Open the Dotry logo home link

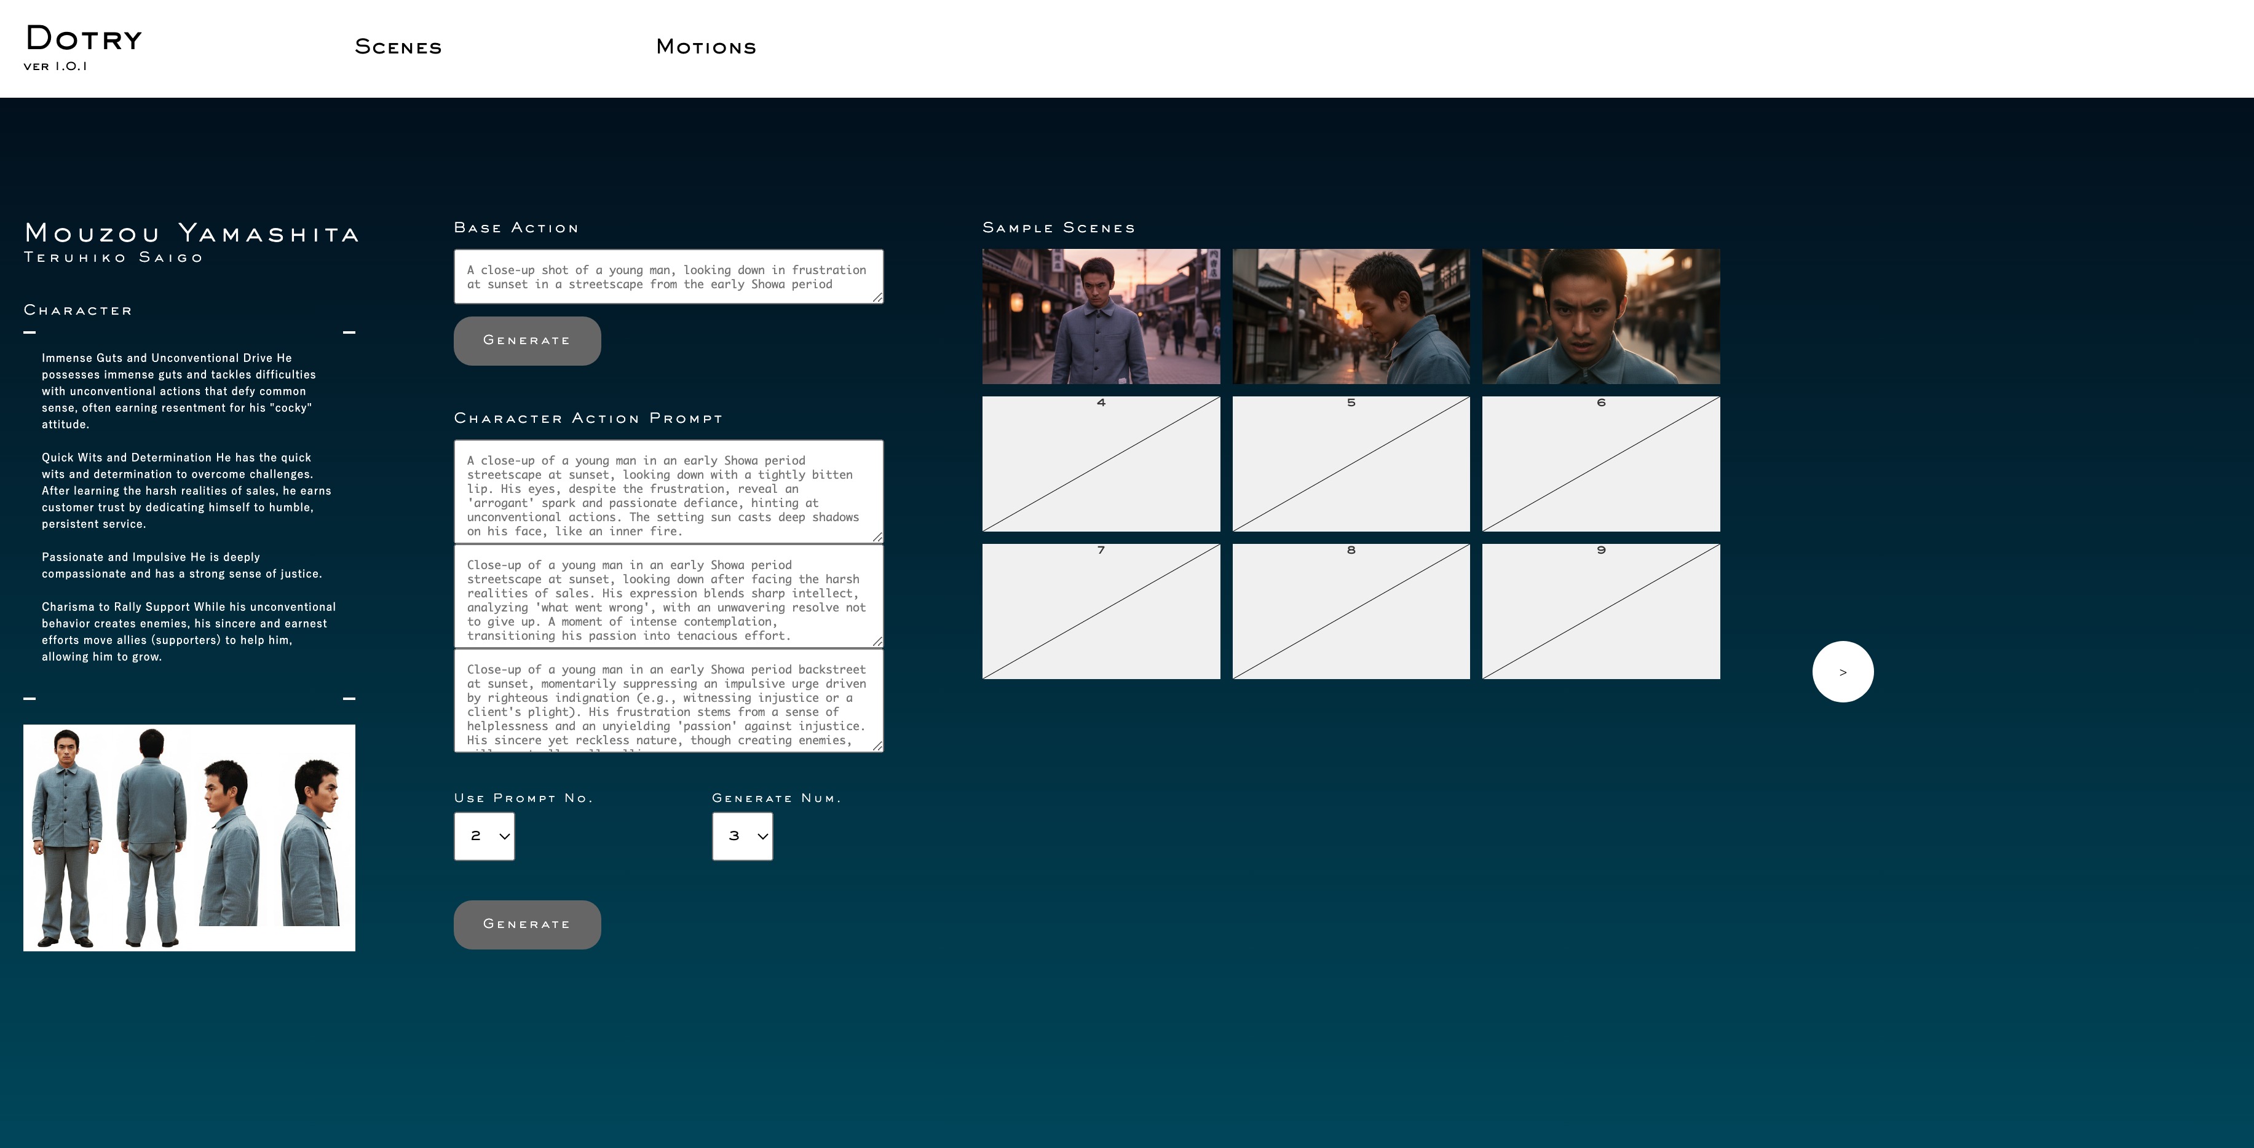pos(83,39)
